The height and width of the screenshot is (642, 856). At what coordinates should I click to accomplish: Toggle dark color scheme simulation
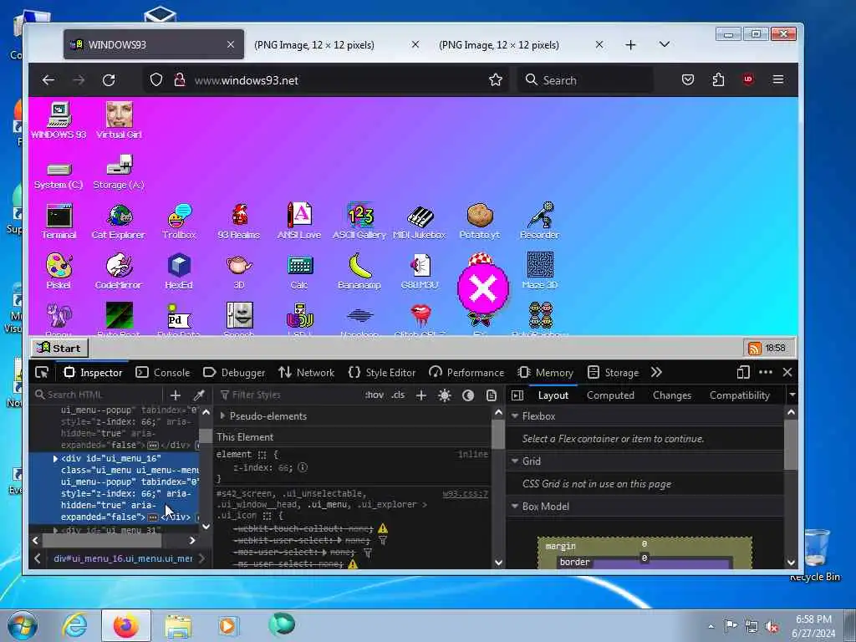pyautogui.click(x=468, y=395)
